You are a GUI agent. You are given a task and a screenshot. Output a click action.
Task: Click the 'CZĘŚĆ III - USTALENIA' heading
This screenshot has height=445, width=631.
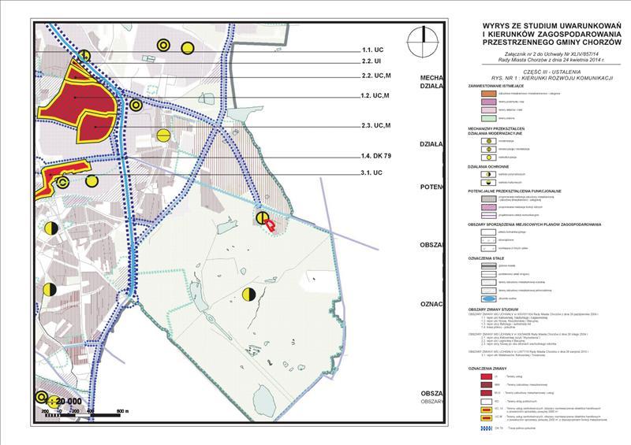pos(552,72)
